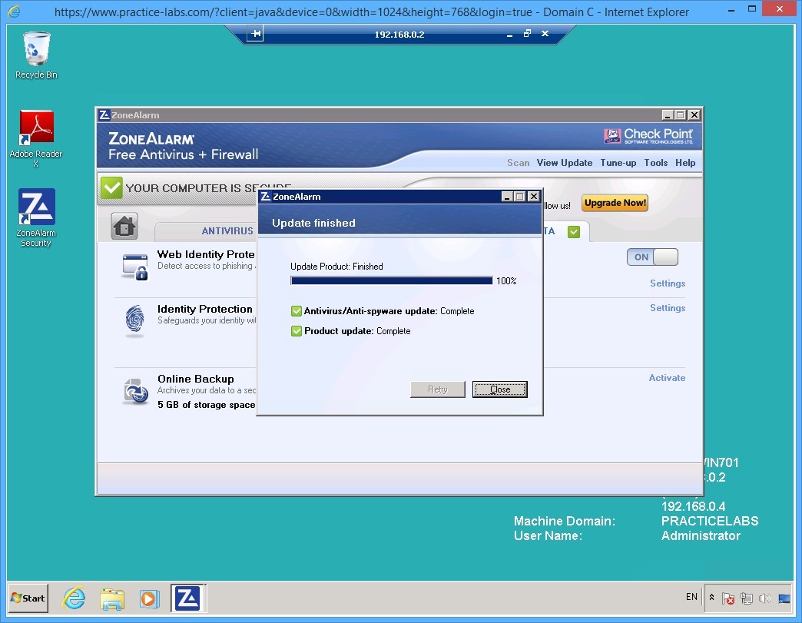Image resolution: width=802 pixels, height=623 pixels.
Task: Activate Online Backup via the Activate link
Action: pyautogui.click(x=666, y=377)
